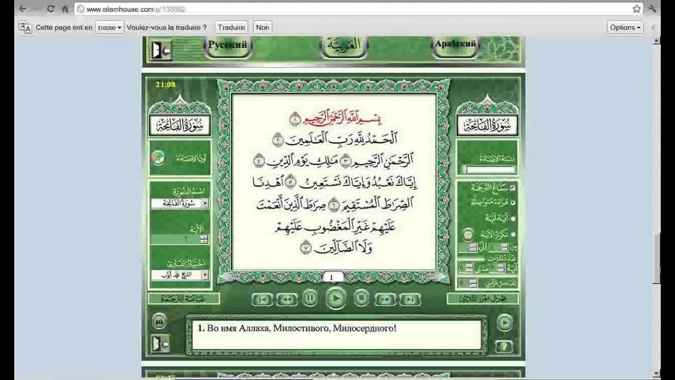Click the fast-forward playback button

point(385,299)
